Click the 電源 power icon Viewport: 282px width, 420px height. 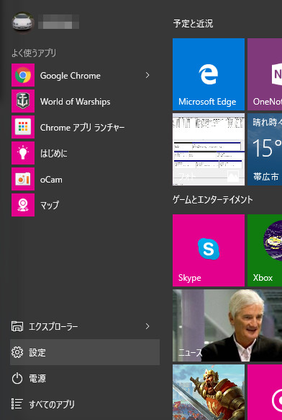(17, 378)
